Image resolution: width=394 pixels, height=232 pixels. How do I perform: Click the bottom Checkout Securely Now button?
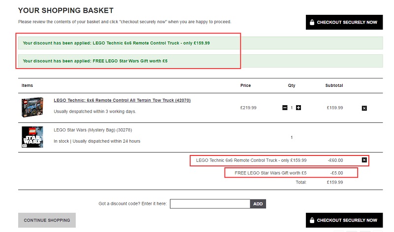(x=344, y=220)
